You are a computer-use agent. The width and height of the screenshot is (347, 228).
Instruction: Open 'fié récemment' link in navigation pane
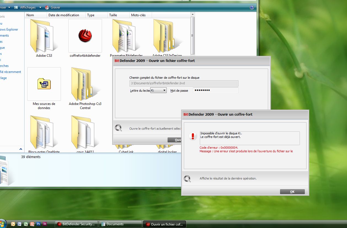point(10,72)
